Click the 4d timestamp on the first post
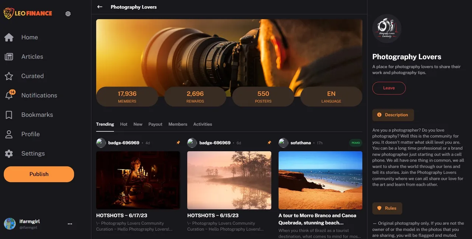This screenshot has height=239, width=472. (x=147, y=143)
